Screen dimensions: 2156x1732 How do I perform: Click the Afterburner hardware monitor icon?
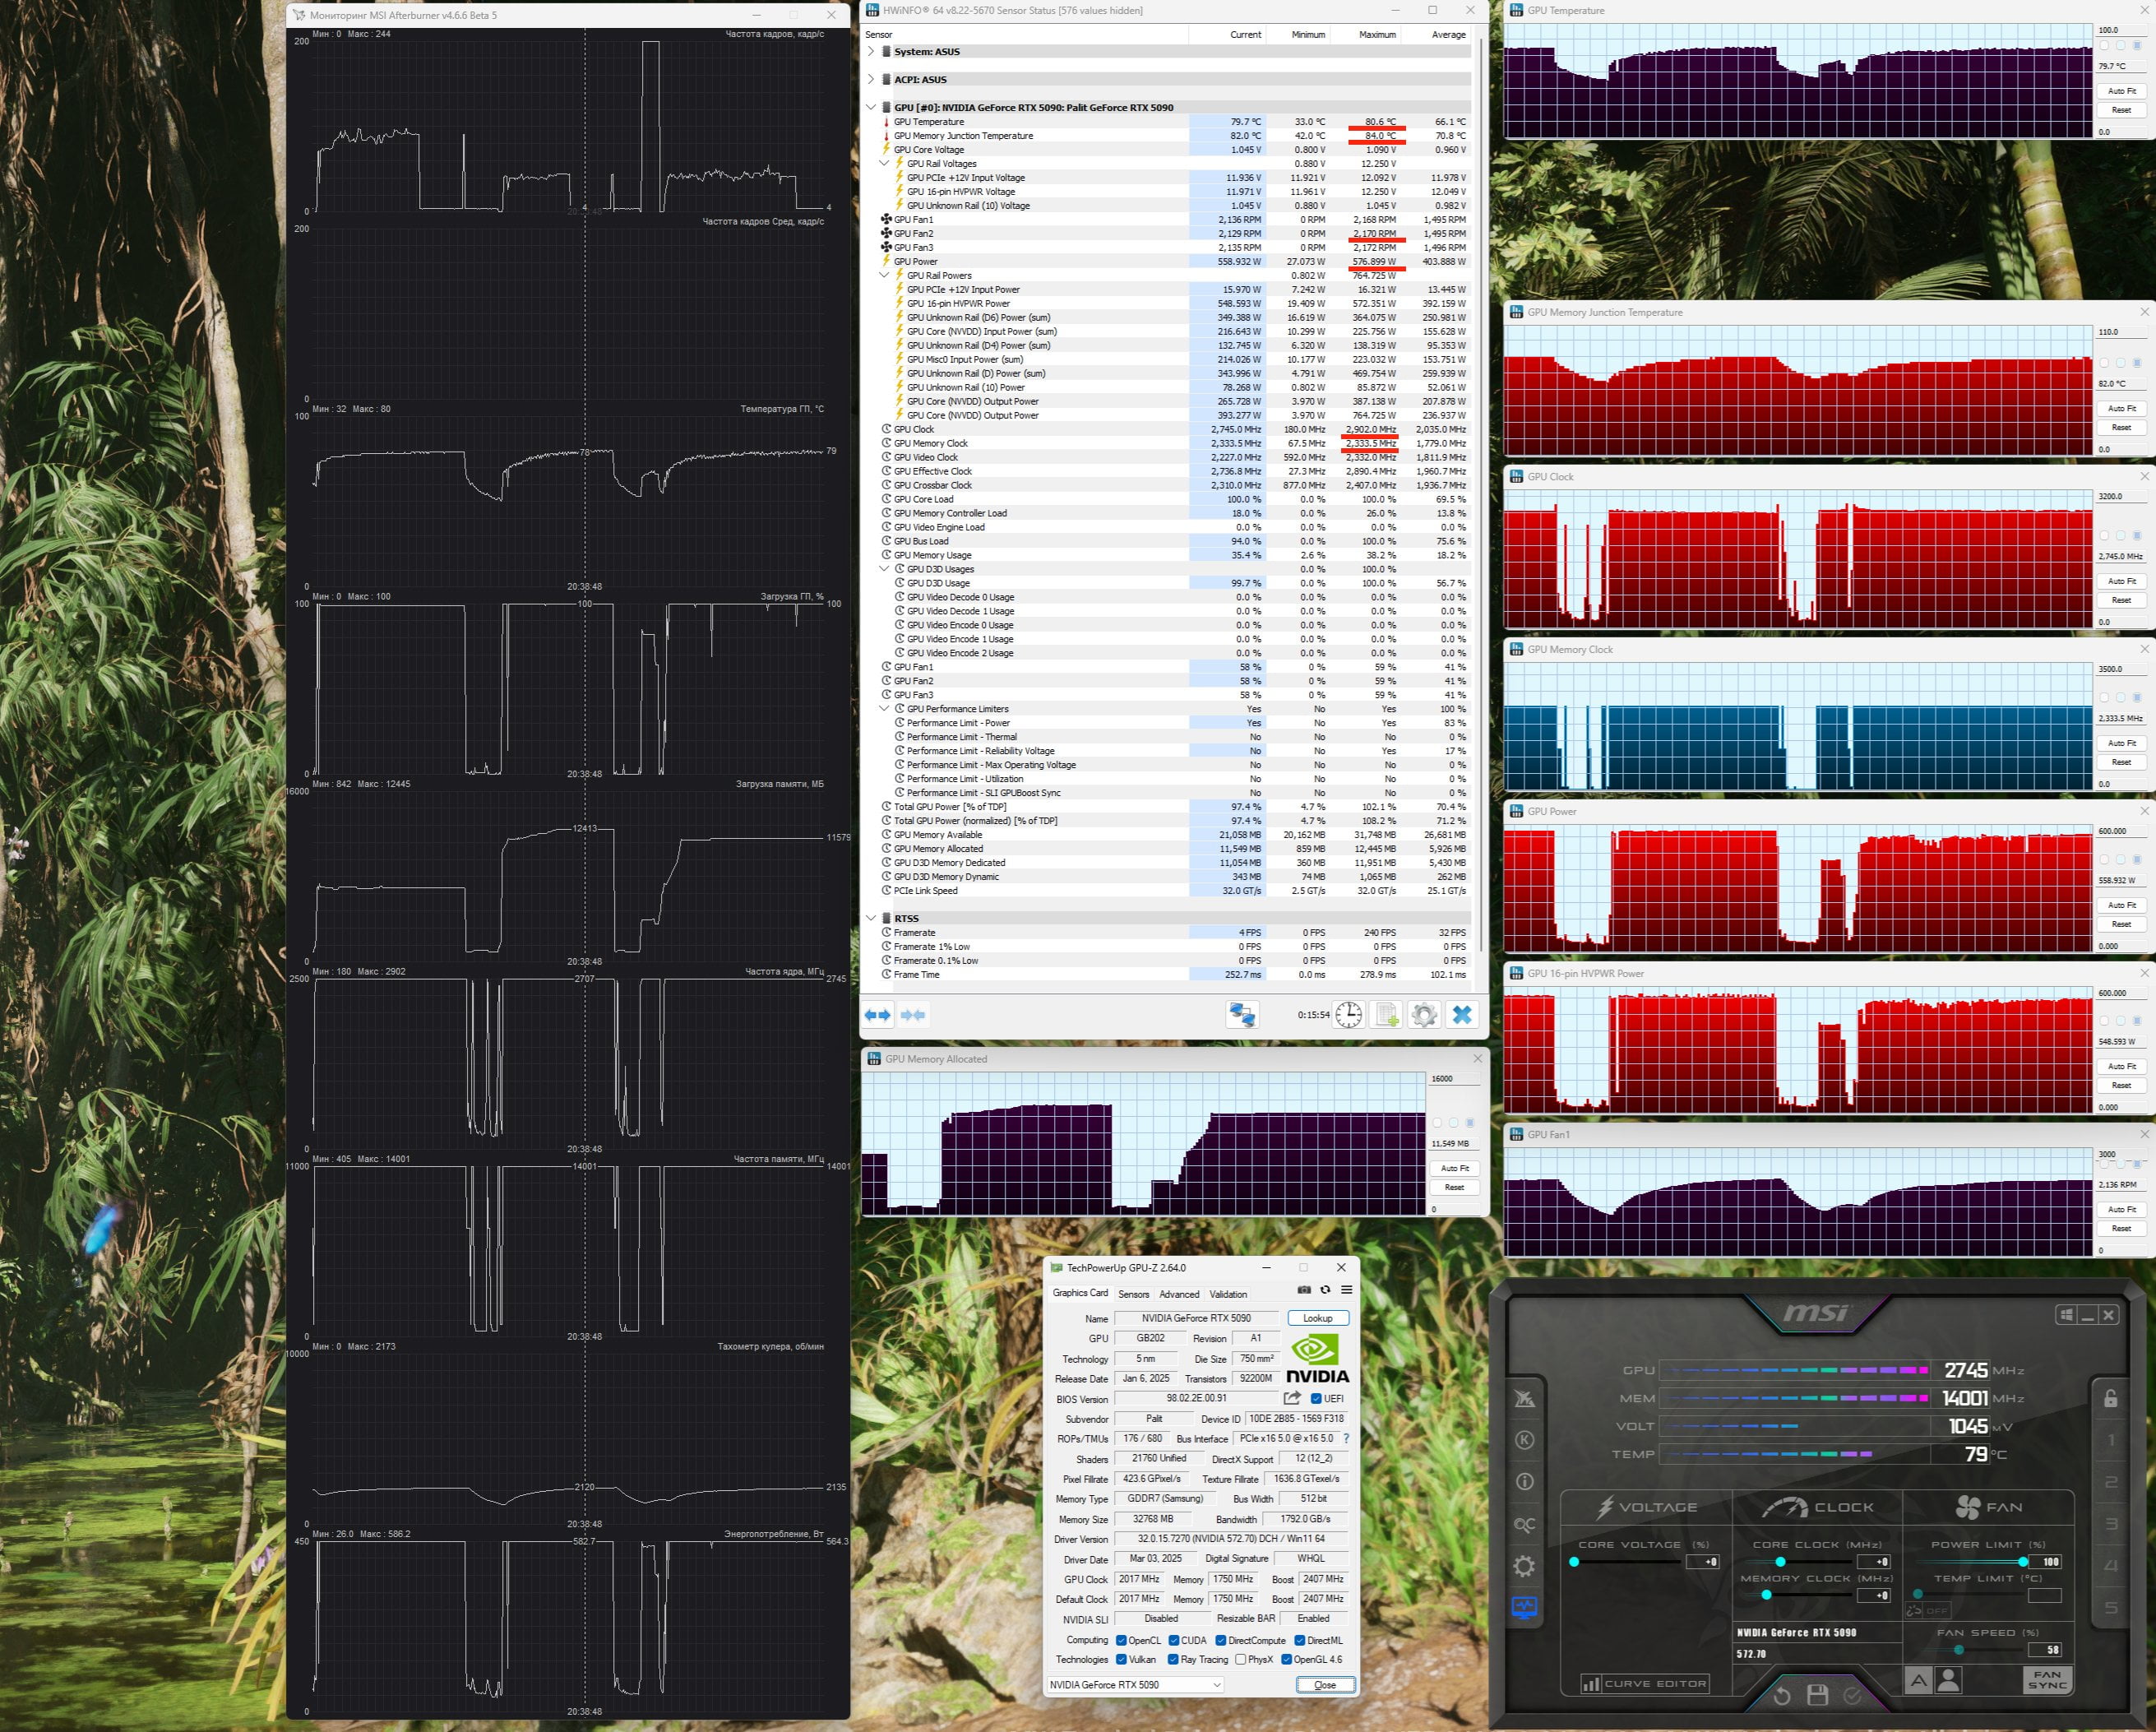1524,1608
